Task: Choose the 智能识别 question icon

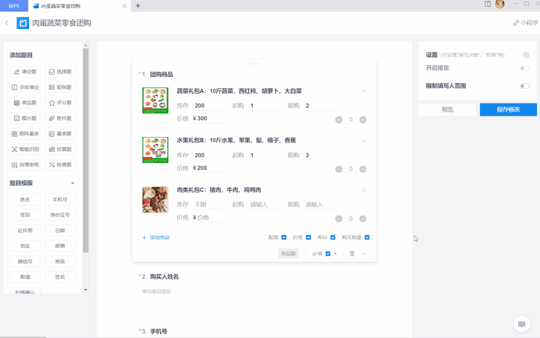Action: [x=25, y=149]
